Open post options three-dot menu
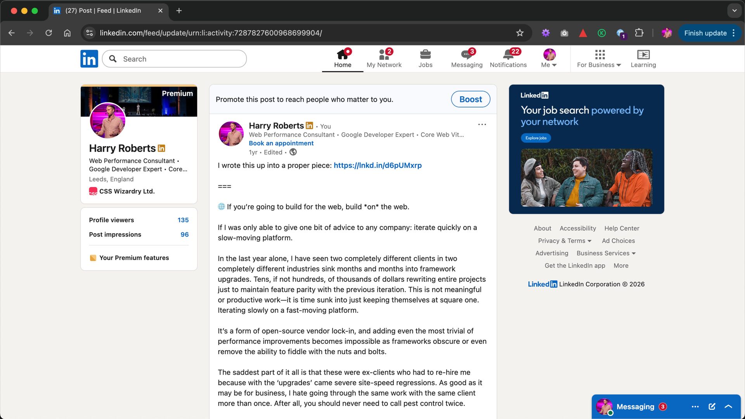Image resolution: width=745 pixels, height=419 pixels. pos(482,125)
